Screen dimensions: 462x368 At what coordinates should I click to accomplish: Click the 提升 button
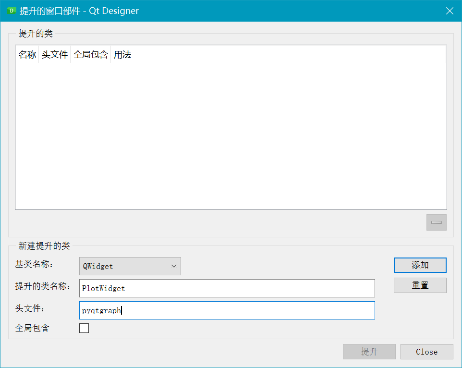369,352
